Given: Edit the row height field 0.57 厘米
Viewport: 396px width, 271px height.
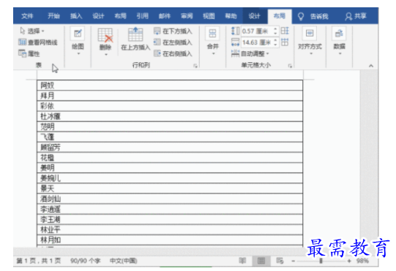Looking at the screenshot, I should point(256,31).
